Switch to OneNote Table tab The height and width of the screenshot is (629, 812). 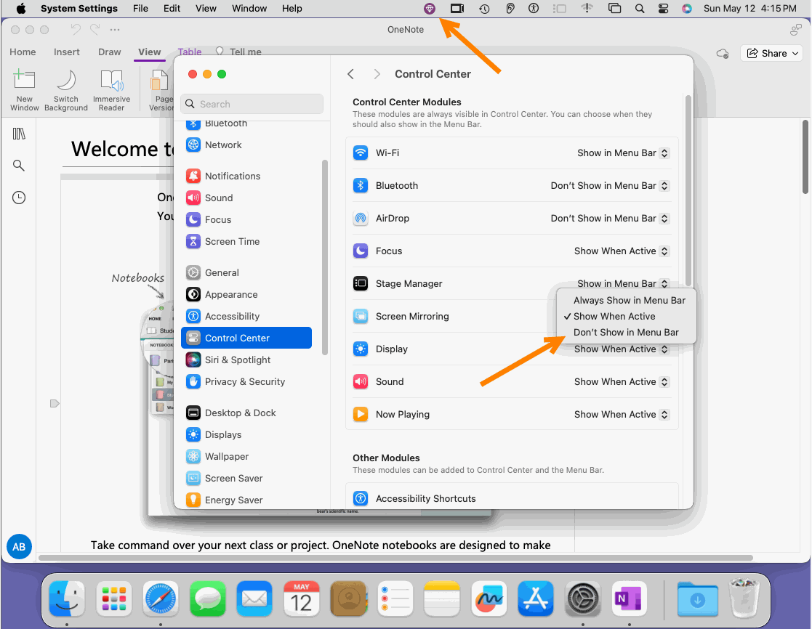pos(190,52)
